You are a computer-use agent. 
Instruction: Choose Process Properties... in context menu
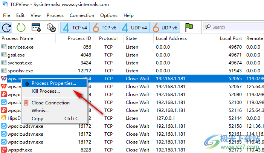click(x=54, y=83)
